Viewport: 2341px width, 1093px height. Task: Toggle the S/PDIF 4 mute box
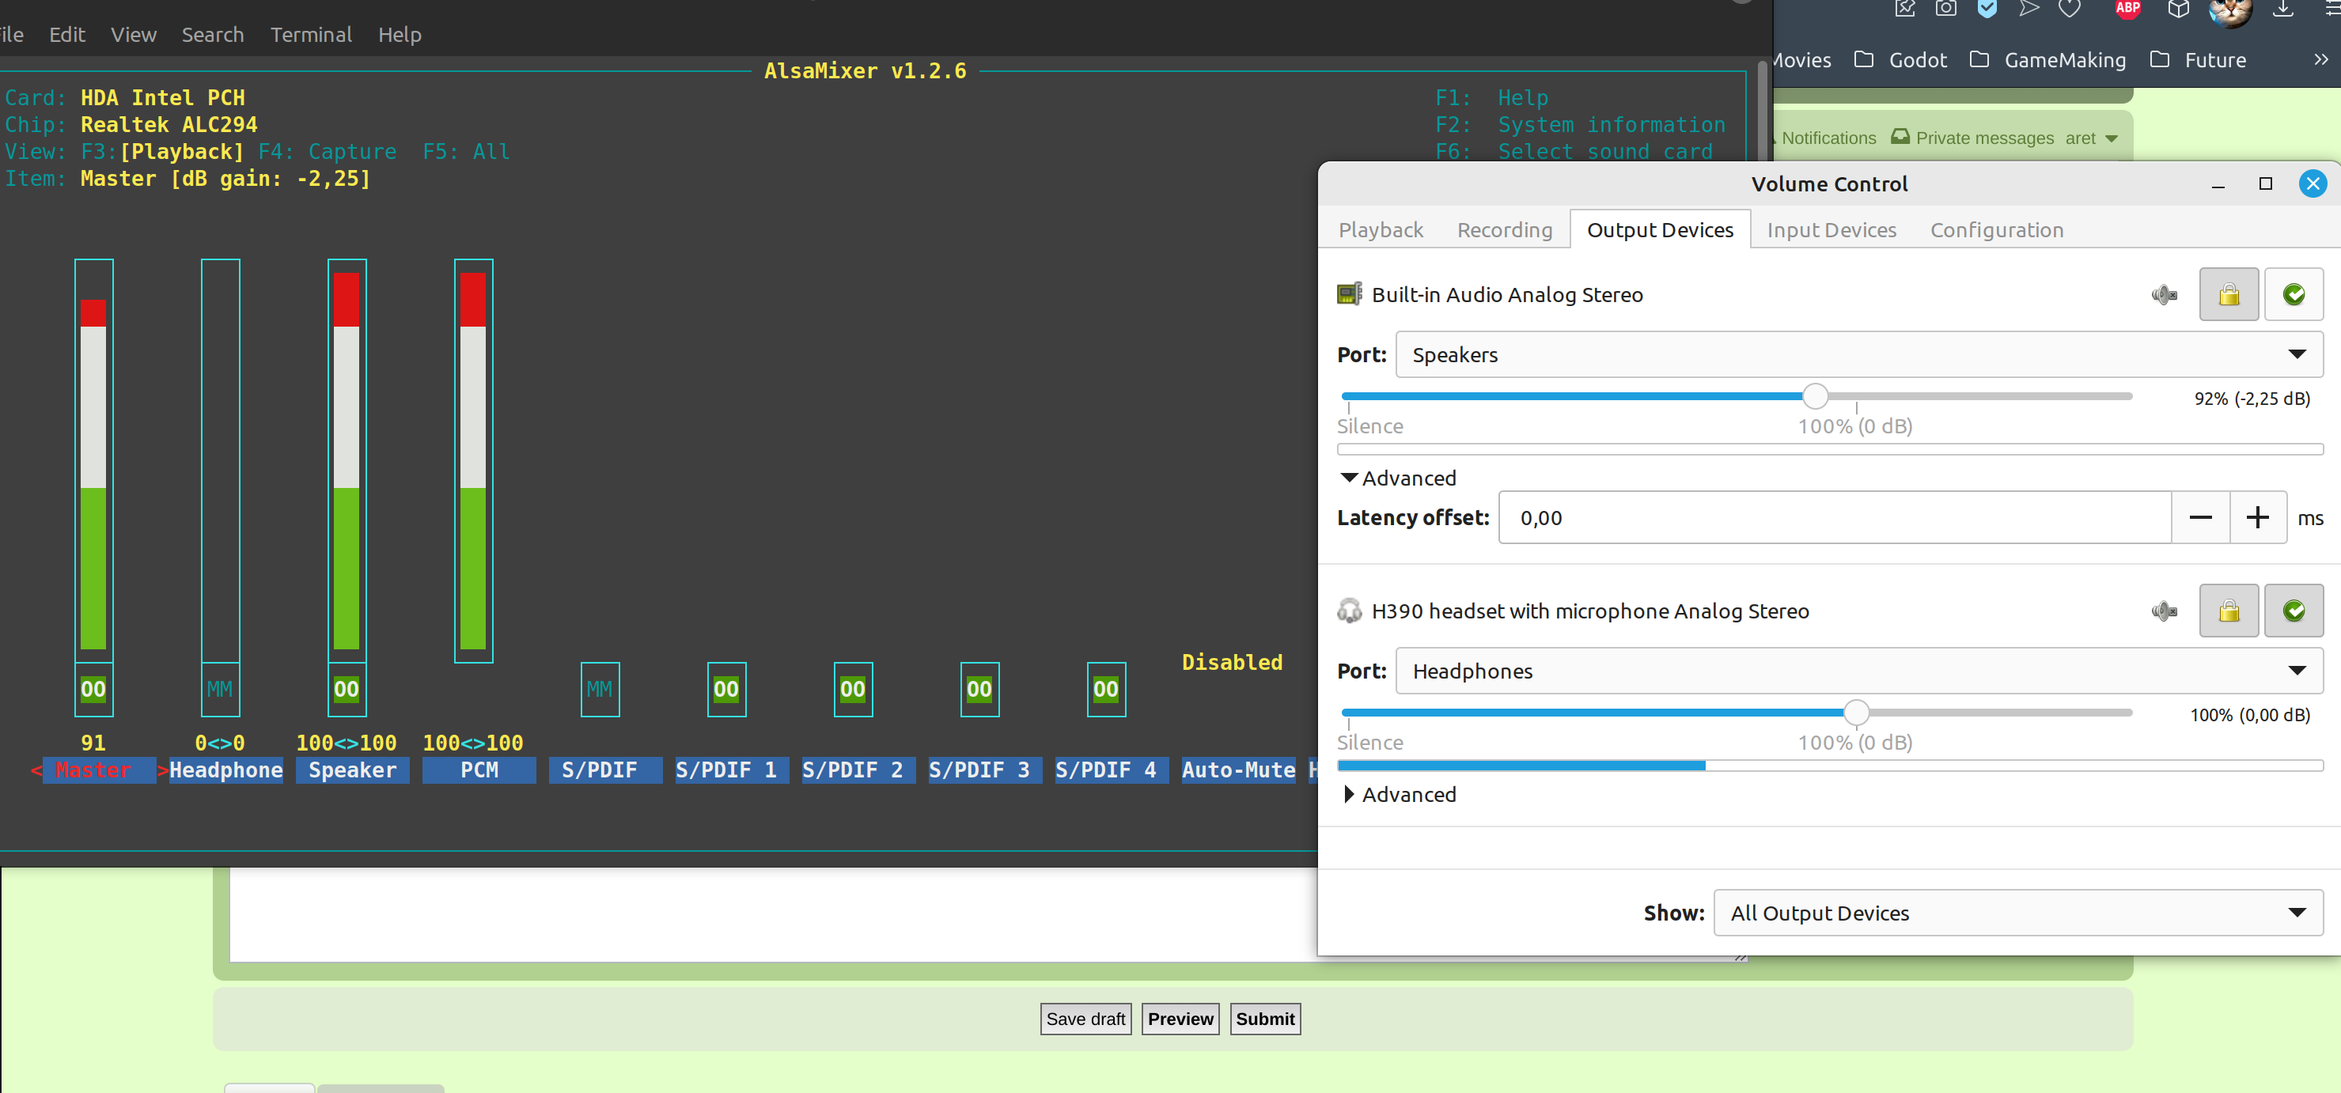[x=1106, y=689]
